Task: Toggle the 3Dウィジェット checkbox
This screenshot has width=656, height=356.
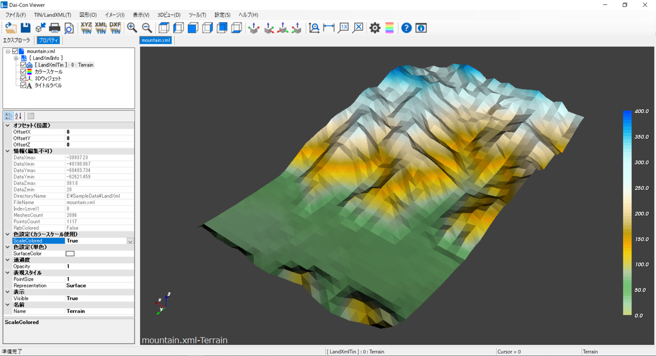Action: click(23, 79)
